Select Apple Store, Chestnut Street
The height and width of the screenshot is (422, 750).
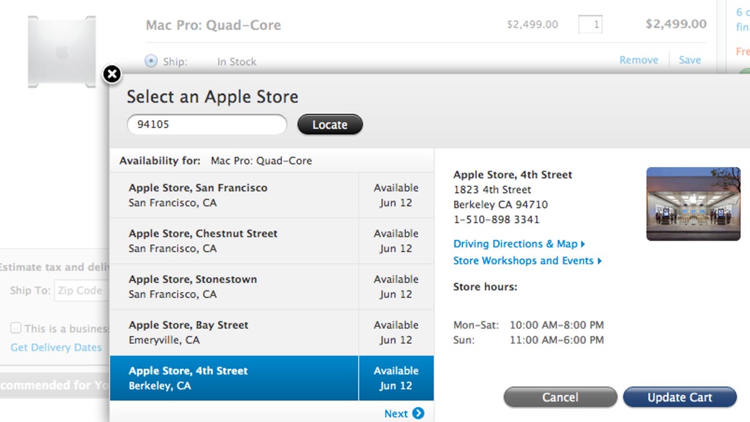234,241
